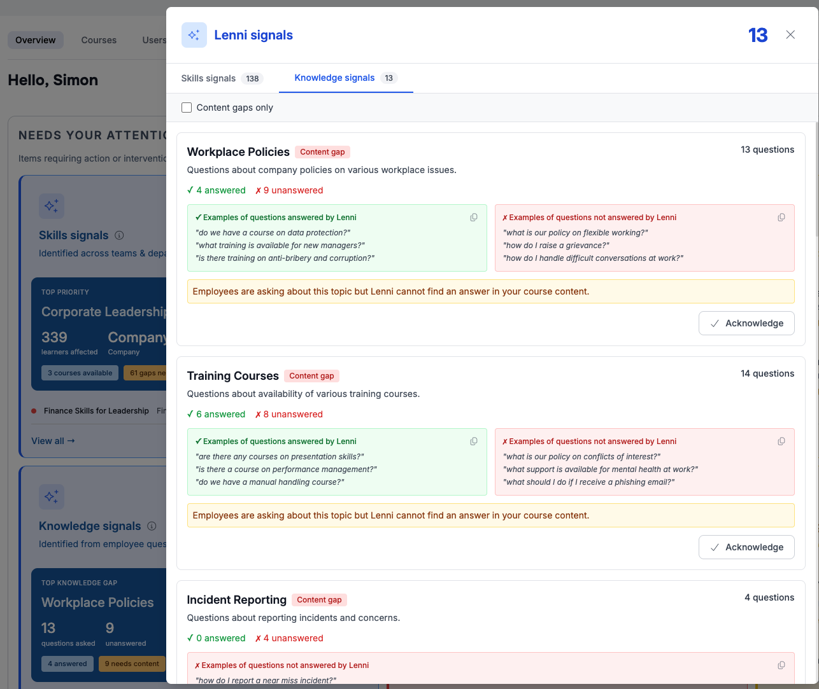Acknowledge the Workplace Policies content gap
819x689 pixels.
tap(746, 323)
